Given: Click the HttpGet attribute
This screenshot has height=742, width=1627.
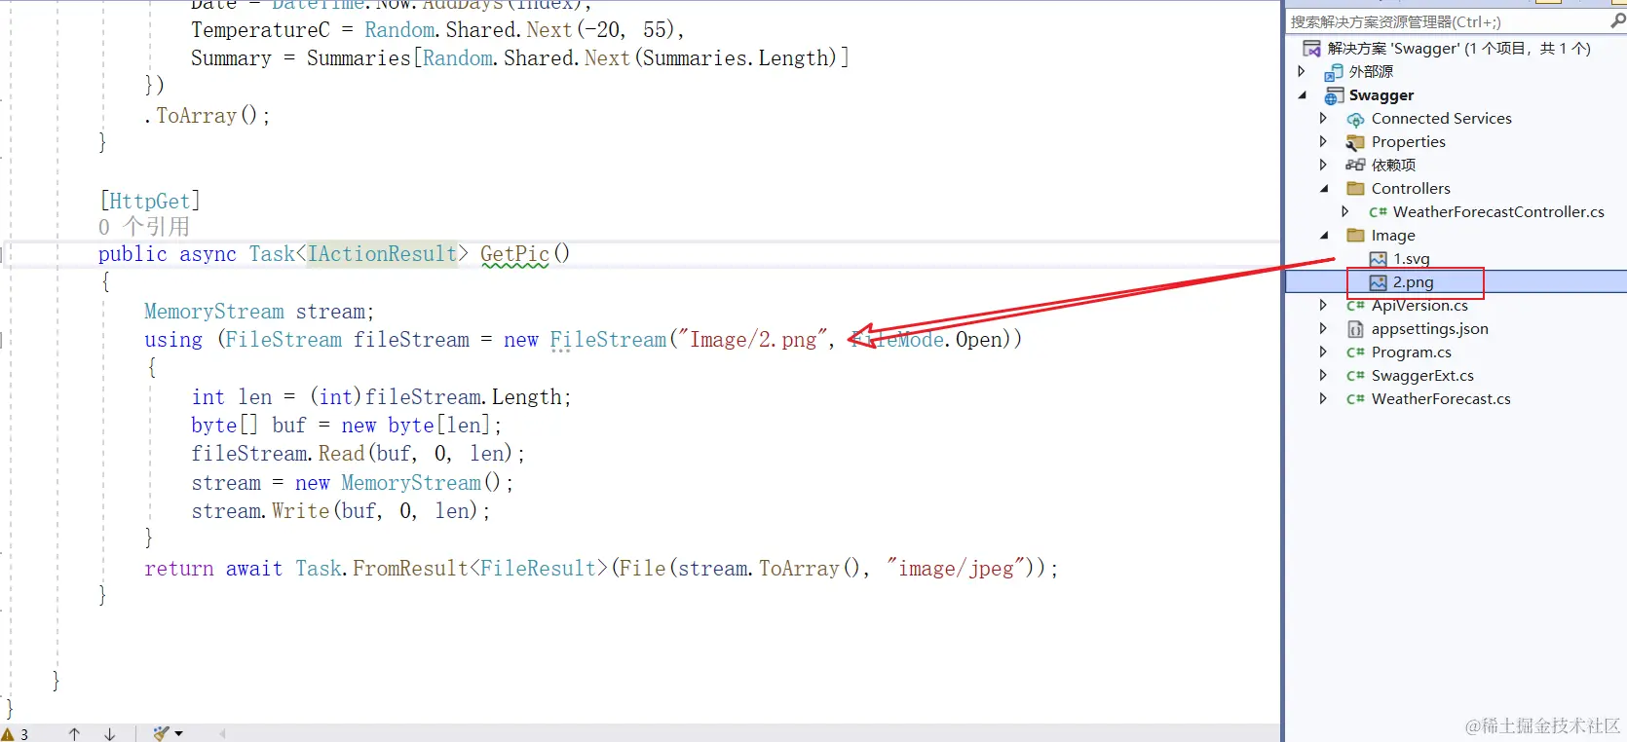Looking at the screenshot, I should [x=150, y=202].
